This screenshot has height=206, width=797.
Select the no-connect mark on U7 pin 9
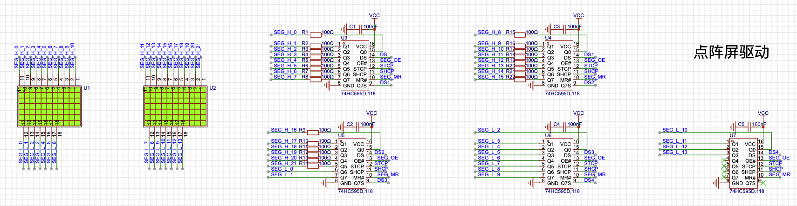click(763, 183)
